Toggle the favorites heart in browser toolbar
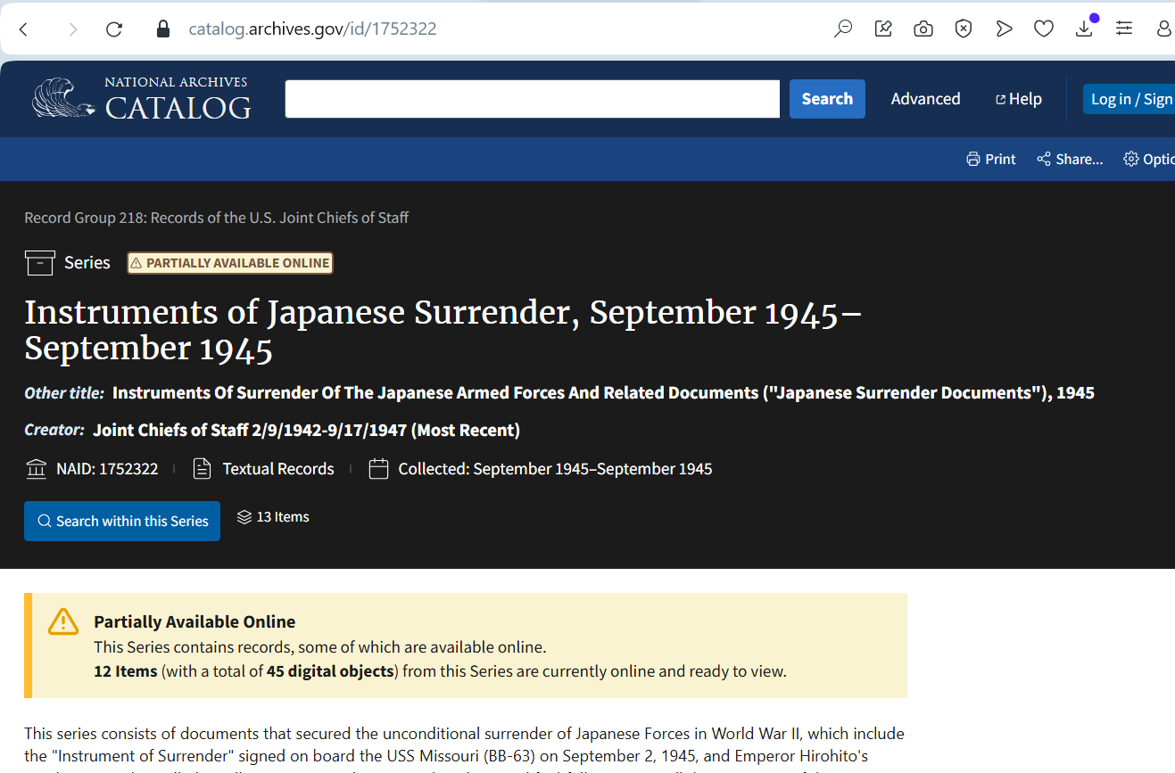This screenshot has height=773, width=1175. pos(1044,28)
